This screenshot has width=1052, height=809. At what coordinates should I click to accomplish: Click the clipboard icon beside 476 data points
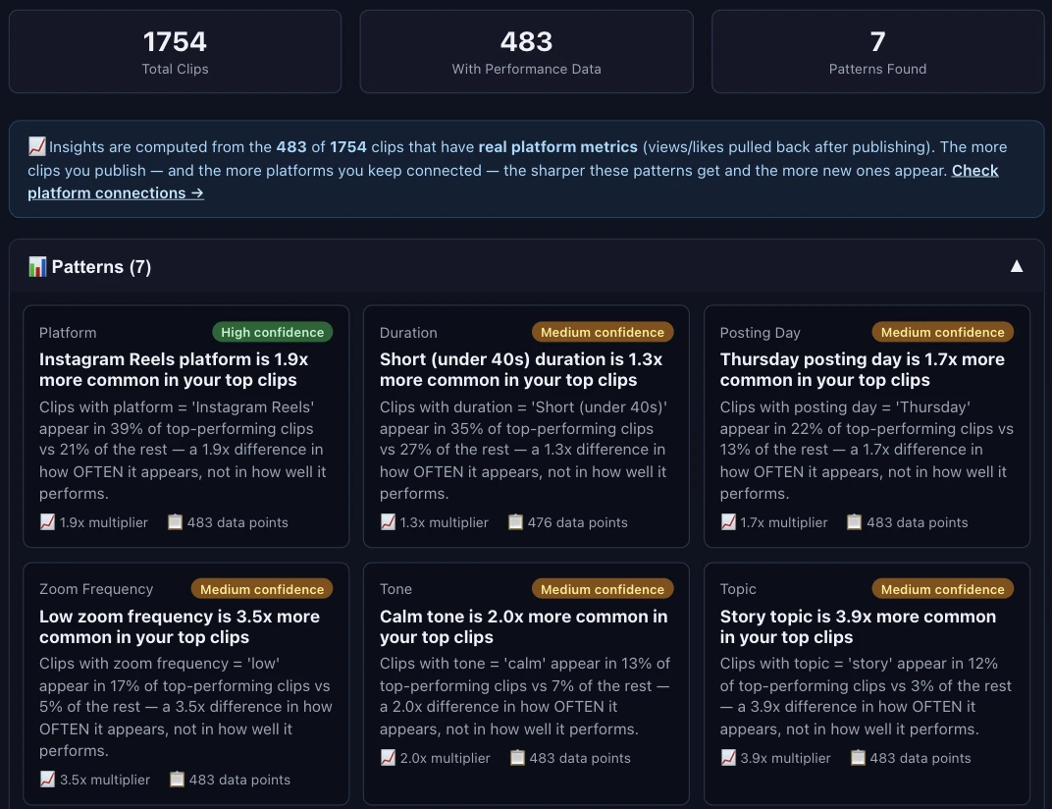[515, 521]
